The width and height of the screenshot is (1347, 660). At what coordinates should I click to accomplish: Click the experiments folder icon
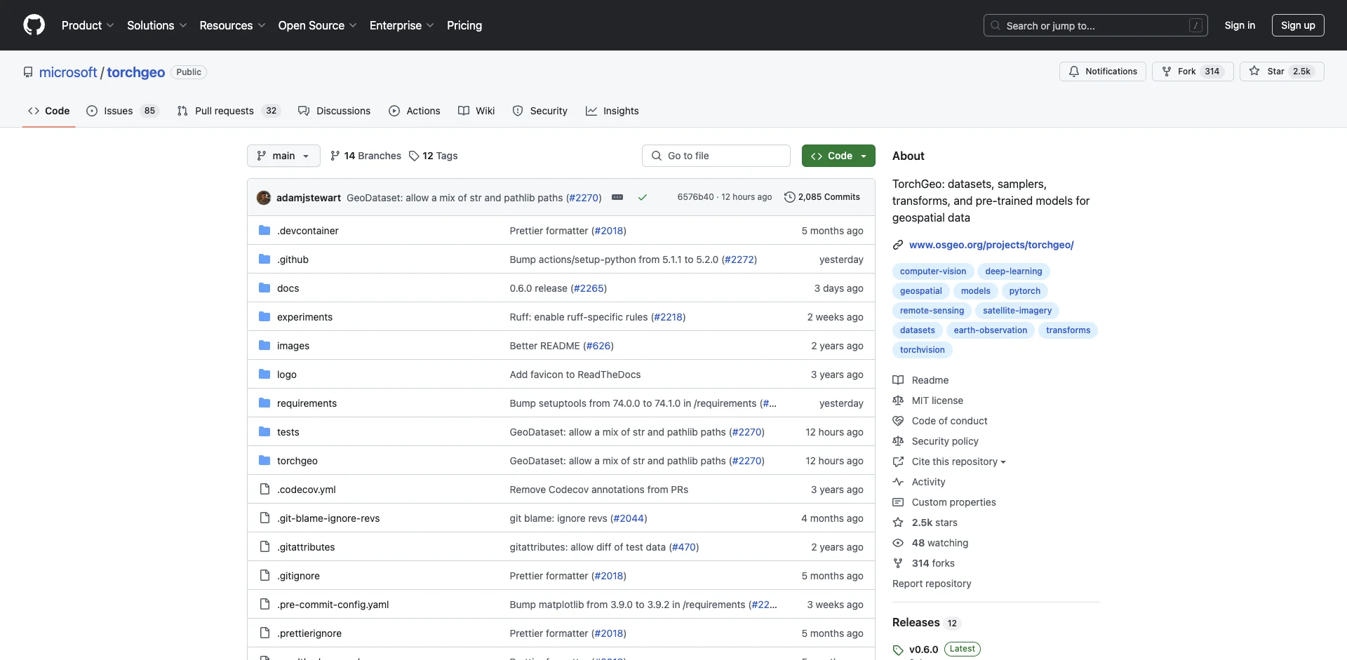(x=264, y=316)
